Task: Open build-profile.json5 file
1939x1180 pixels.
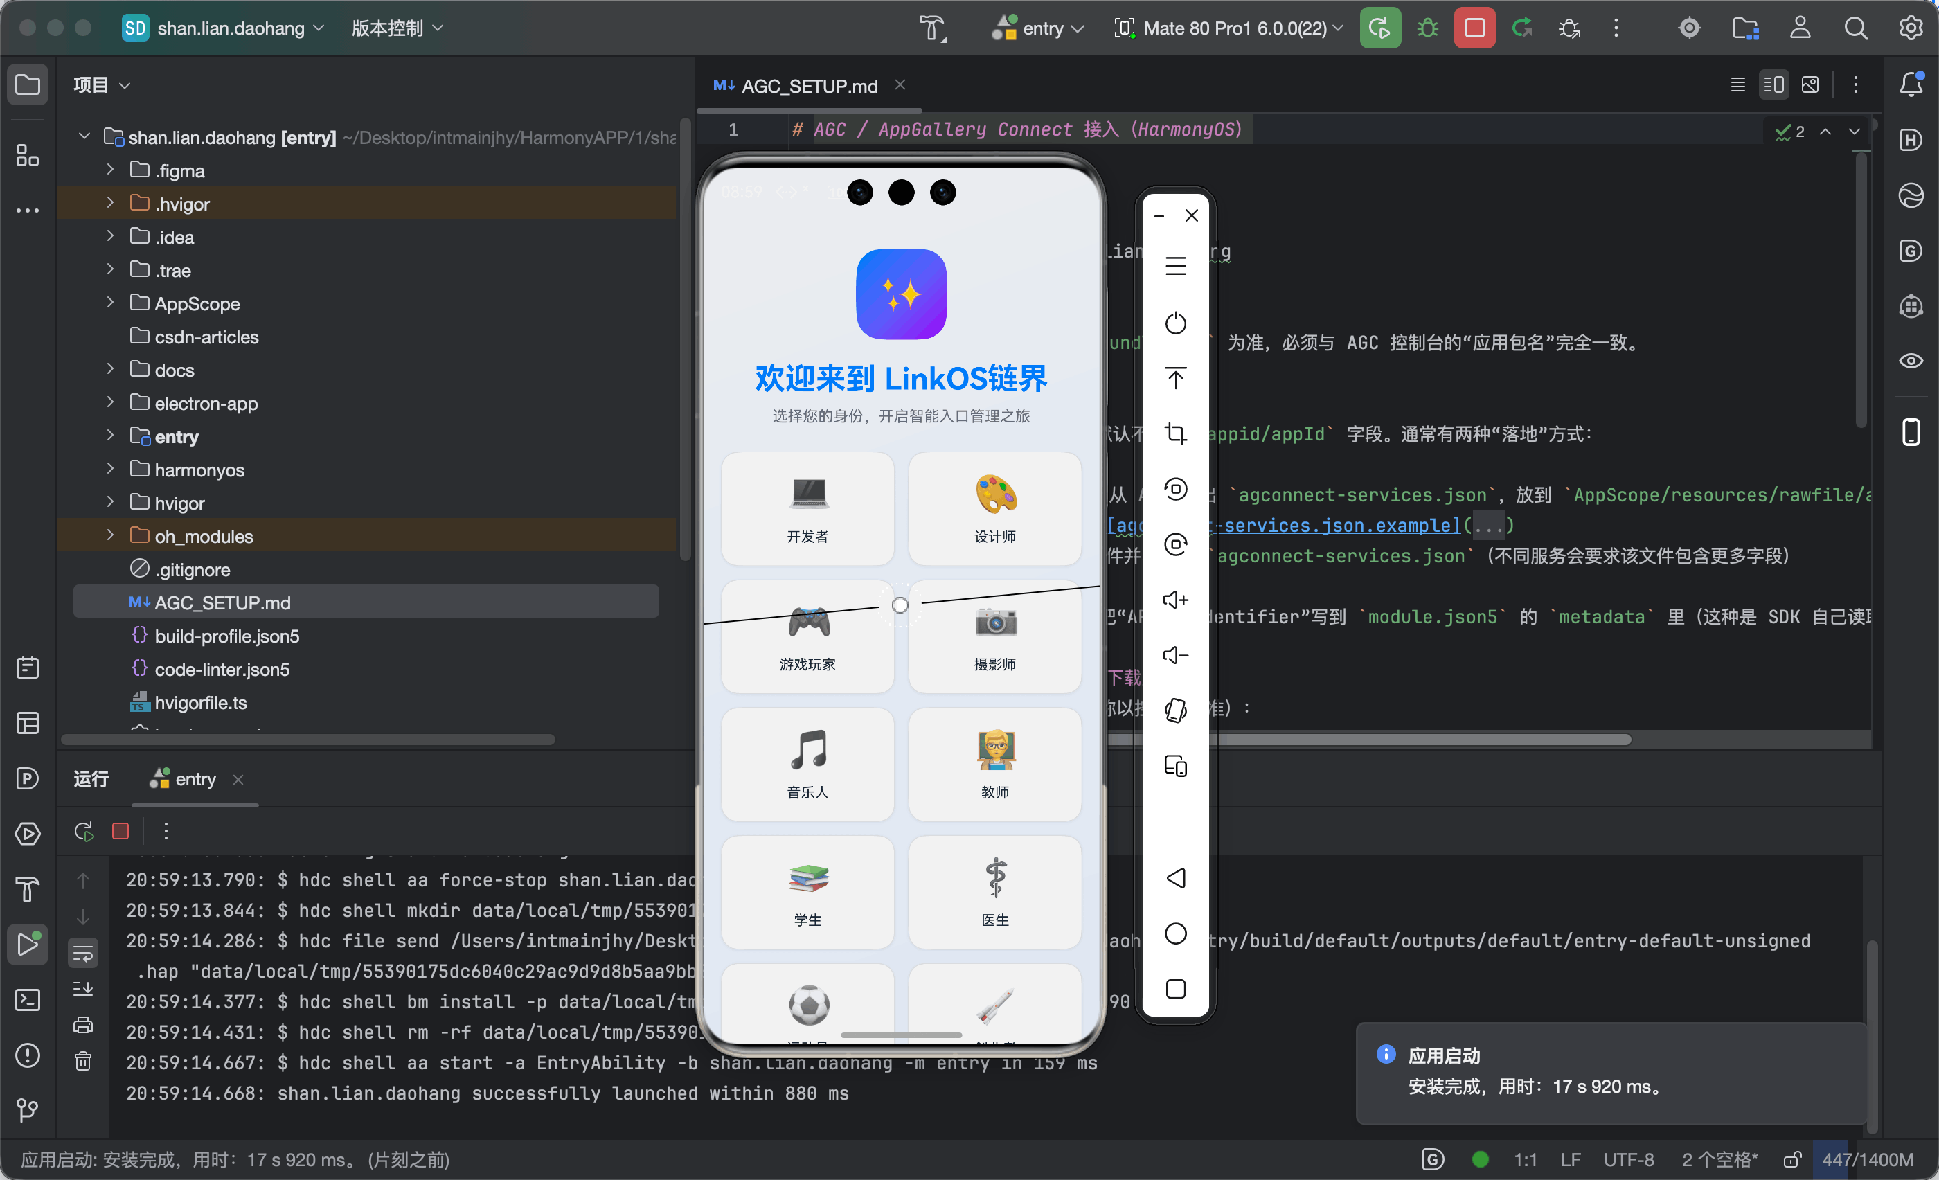Action: click(x=226, y=636)
